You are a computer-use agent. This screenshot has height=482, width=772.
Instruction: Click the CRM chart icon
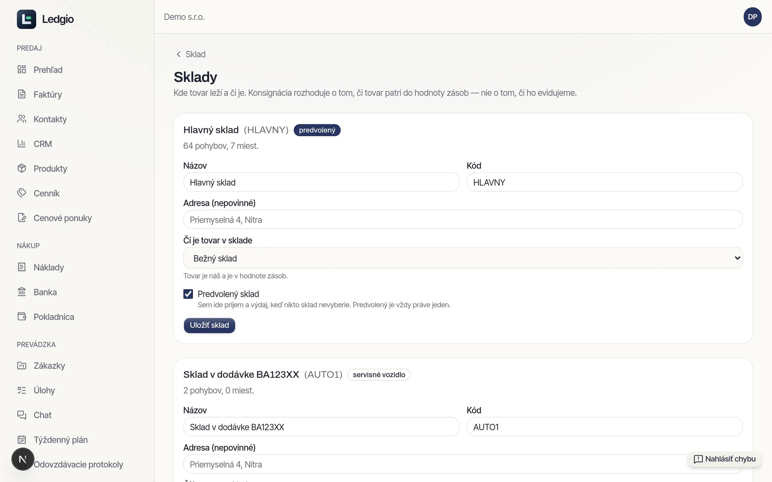[x=22, y=144]
